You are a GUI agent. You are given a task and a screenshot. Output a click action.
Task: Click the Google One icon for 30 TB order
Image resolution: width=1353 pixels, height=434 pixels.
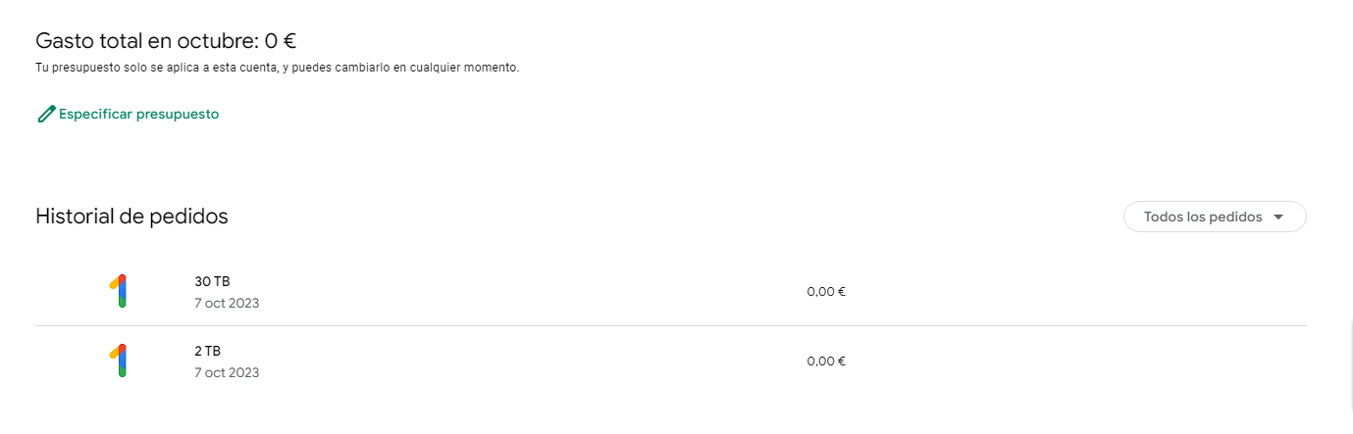coord(119,292)
